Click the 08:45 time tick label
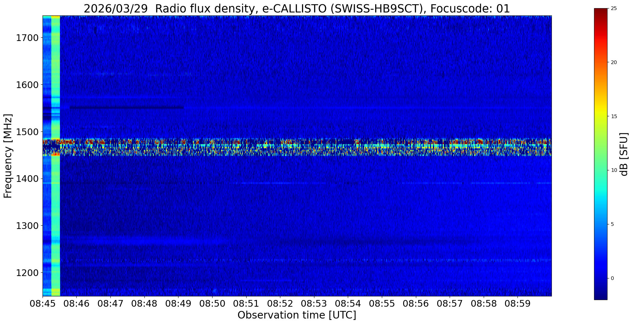This screenshot has width=633, height=324. (x=43, y=303)
